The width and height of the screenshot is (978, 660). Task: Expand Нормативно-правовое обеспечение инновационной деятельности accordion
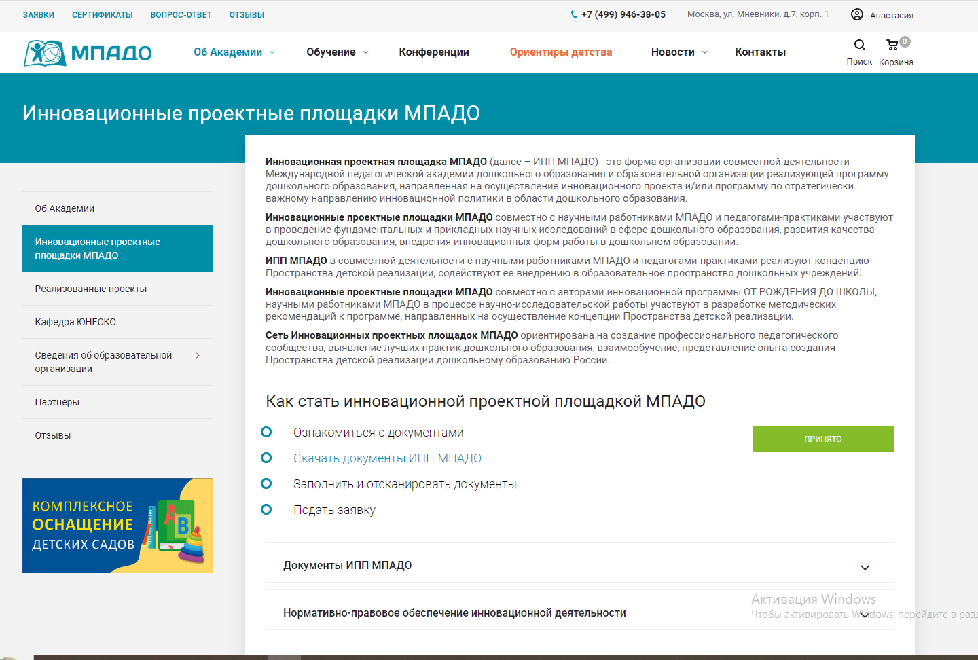point(865,614)
